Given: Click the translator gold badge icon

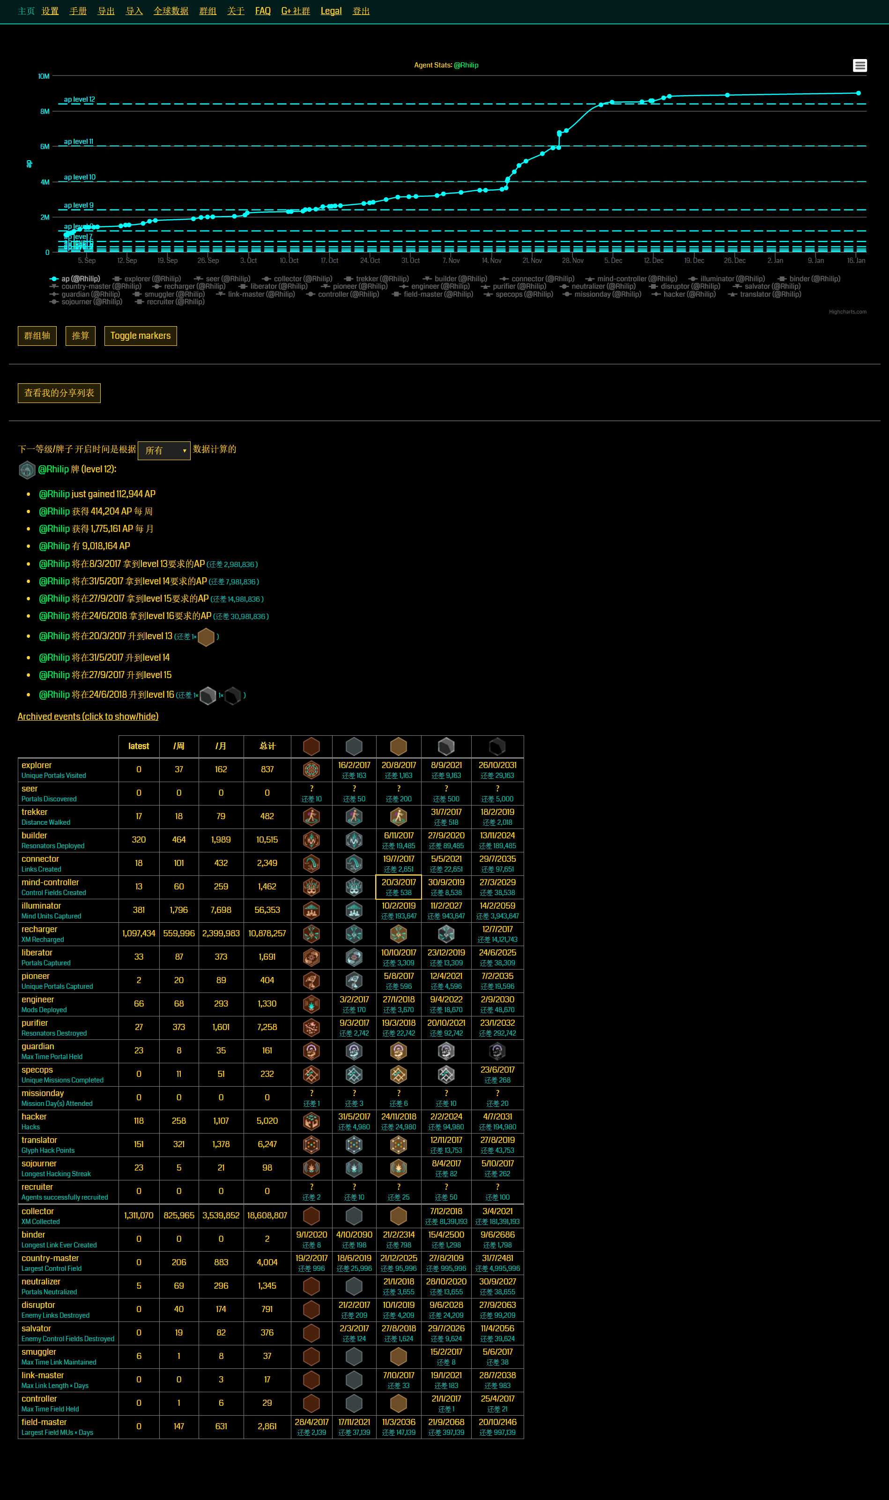Looking at the screenshot, I should click(x=399, y=1144).
